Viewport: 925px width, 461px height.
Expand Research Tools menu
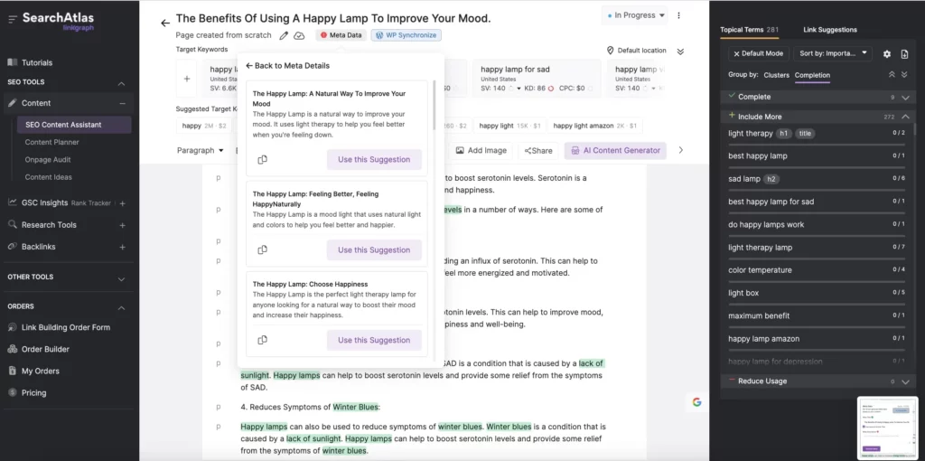[122, 225]
